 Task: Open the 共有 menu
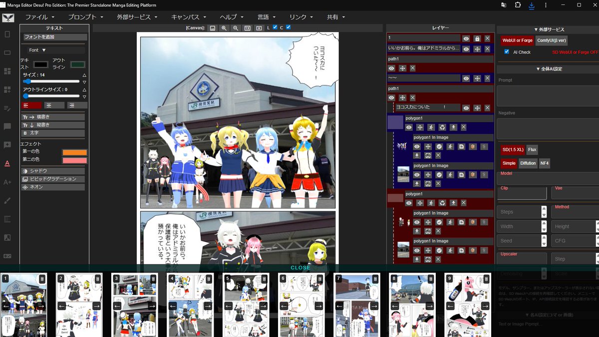pyautogui.click(x=335, y=17)
